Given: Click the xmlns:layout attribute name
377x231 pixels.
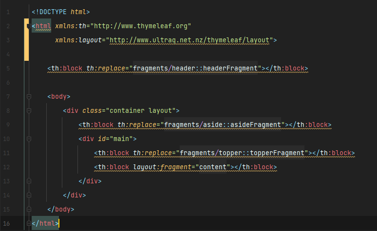Looking at the screenshot, I should click(x=78, y=40).
